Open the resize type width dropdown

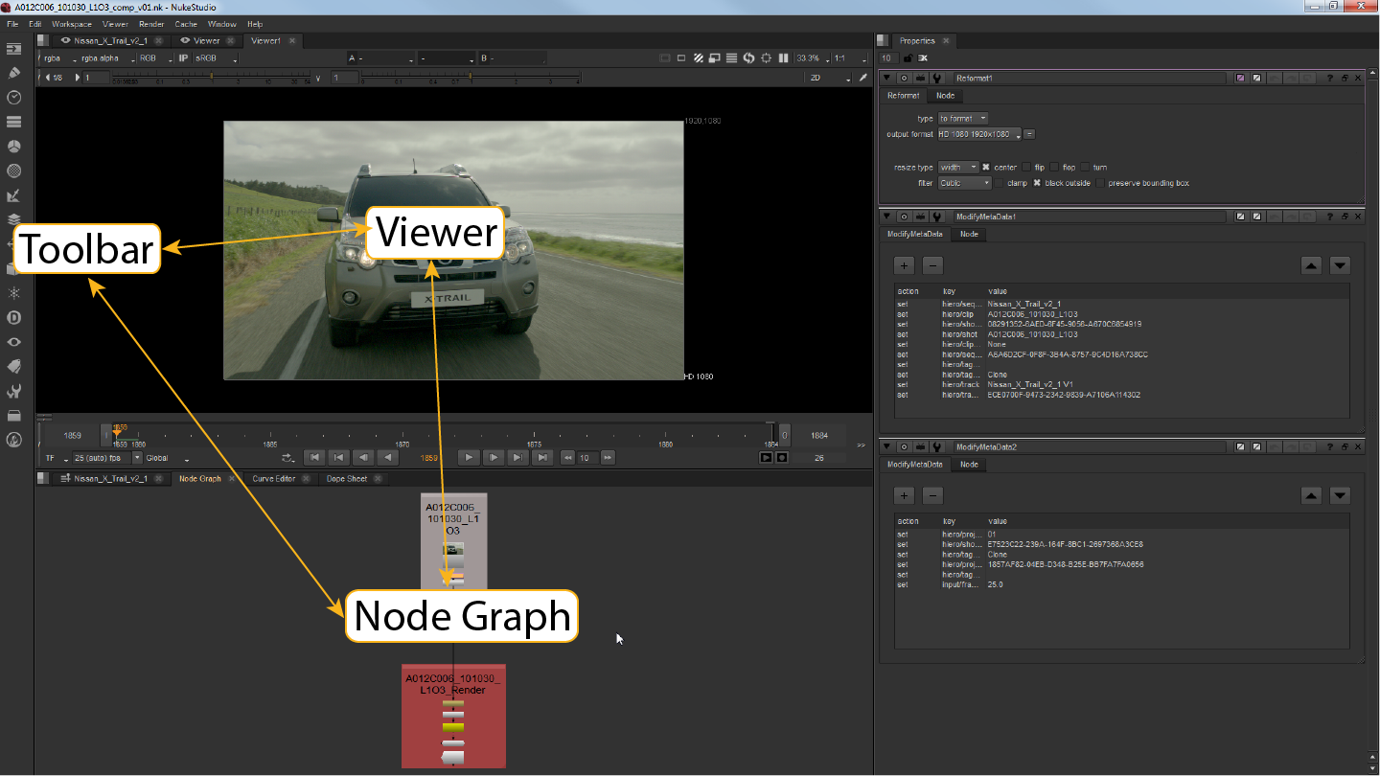[x=957, y=168]
